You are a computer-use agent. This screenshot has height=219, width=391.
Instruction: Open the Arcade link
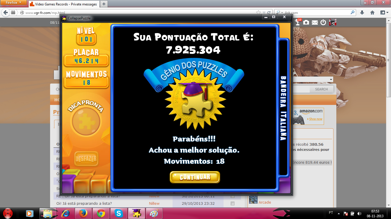265,202
